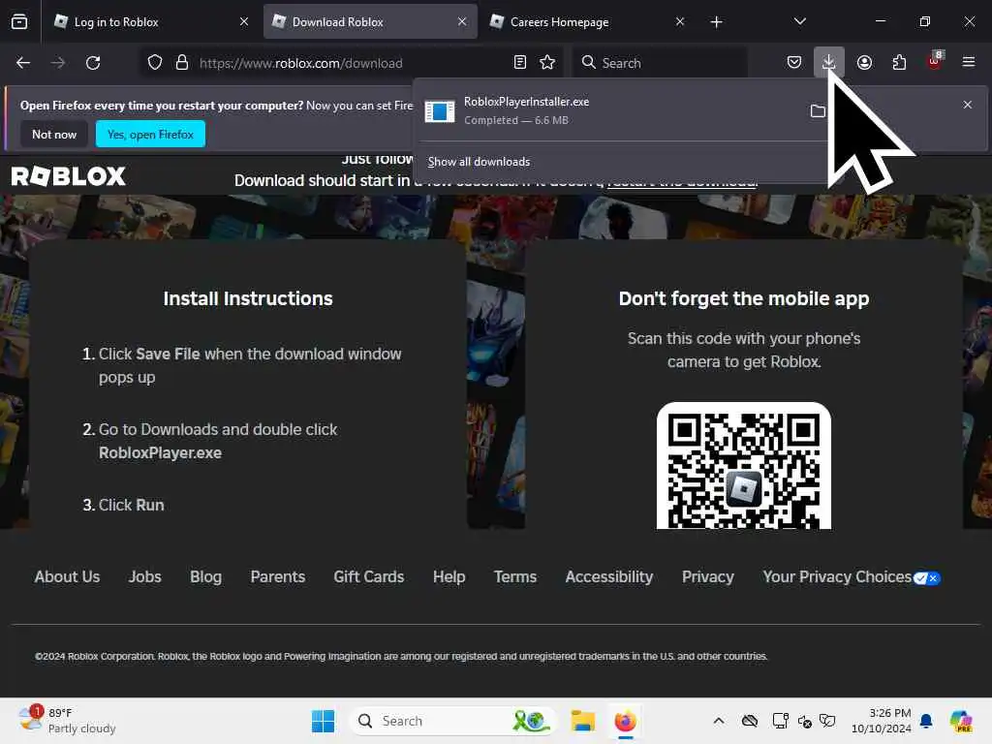This screenshot has width=992, height=744.
Task: Open a new tab with plus button
Action: point(716,22)
